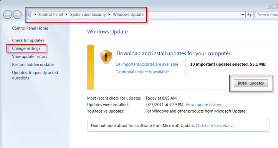Open 14 important updates are available link
This screenshot has width=278, height=148.
click(147, 64)
